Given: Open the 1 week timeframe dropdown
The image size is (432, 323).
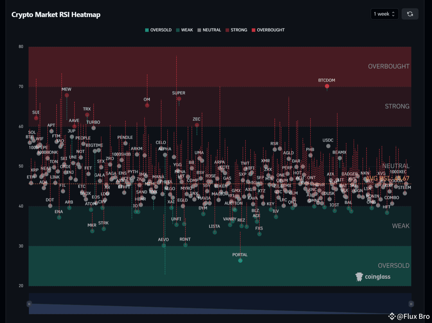Looking at the screenshot, I should tap(381, 14).
